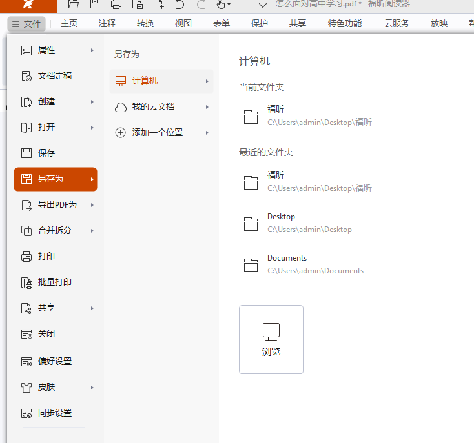474x443 pixels.
Task: Click the Undo arrow in quick-access toolbar
Action: click(x=180, y=5)
